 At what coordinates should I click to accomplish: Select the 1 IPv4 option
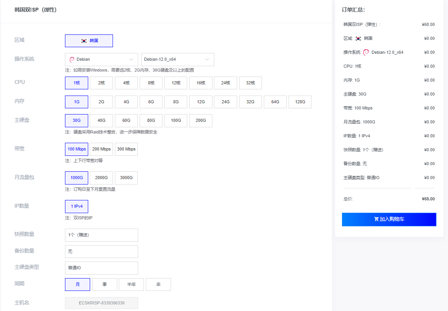(77, 207)
